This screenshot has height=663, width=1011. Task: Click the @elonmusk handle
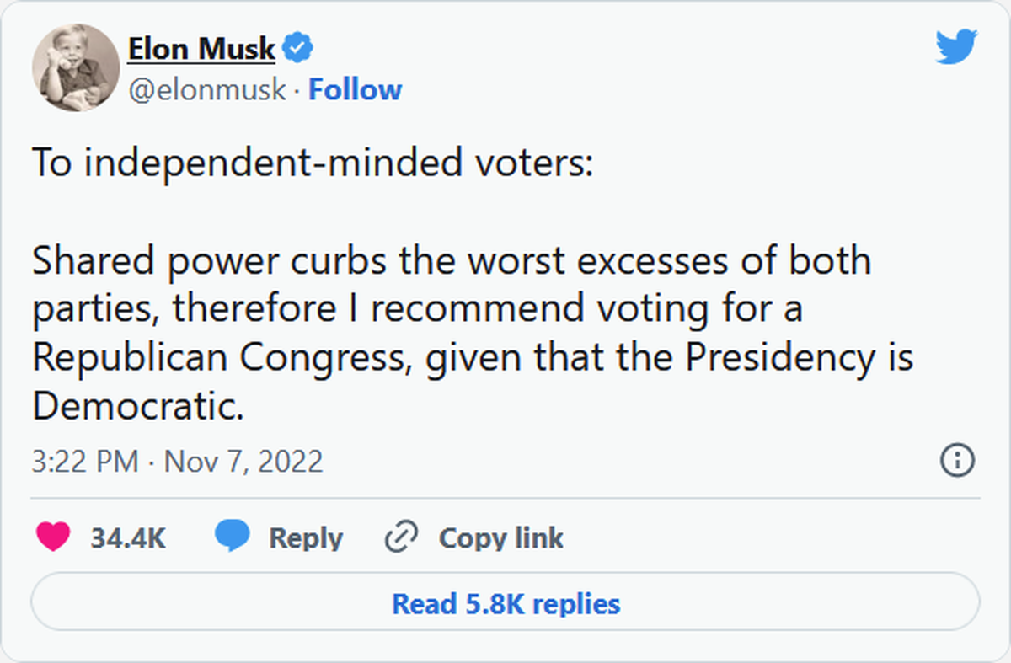pos(207,90)
